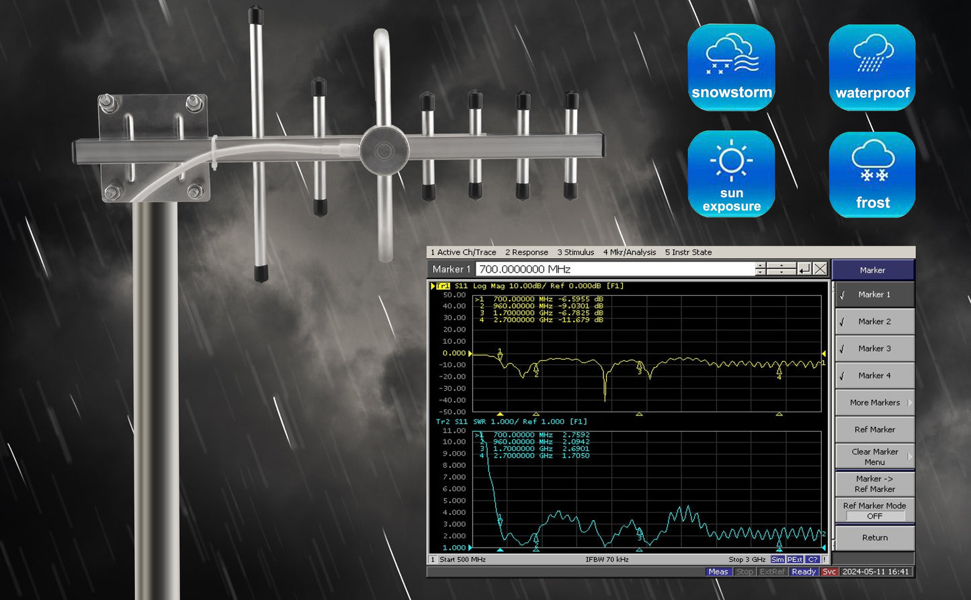Expand the Clear Marker Menu submenu
This screenshot has height=600, width=971.
(x=874, y=456)
